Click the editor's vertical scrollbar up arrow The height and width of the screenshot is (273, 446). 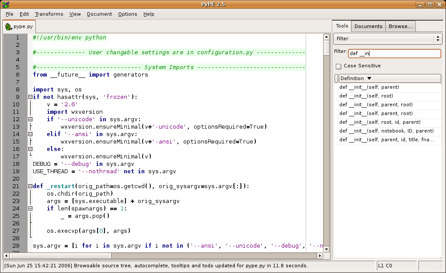pos(326,37)
